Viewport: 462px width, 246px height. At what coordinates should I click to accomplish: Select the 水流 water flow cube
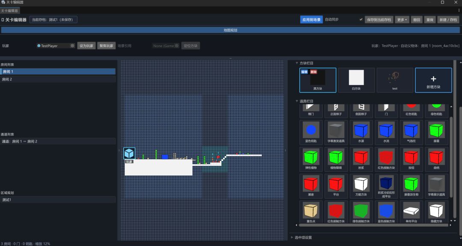386,132
